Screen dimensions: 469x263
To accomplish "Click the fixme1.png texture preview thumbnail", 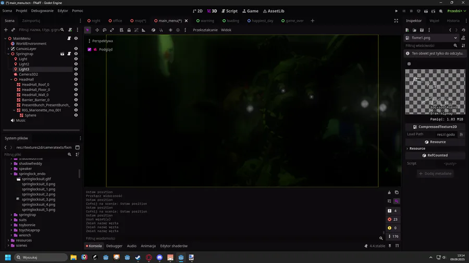I will [x=435, y=92].
